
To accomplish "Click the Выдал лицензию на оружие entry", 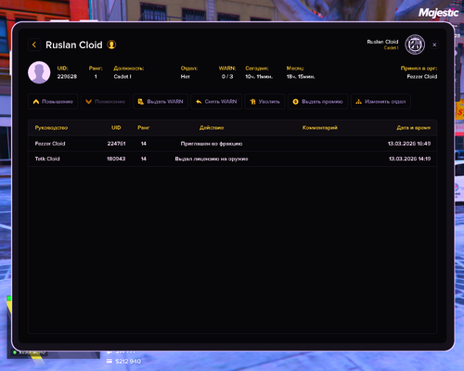I will [x=212, y=159].
